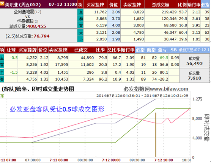Click the draw price 3.70 cell

[114, 19]
